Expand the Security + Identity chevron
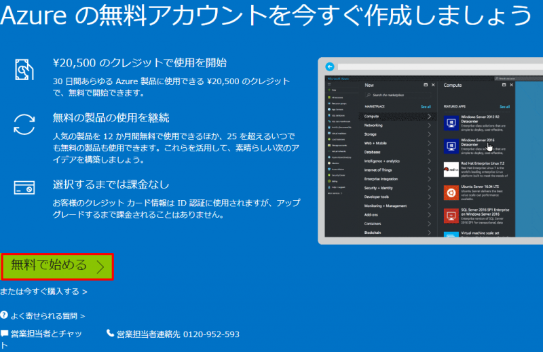This screenshot has height=352, width=543. click(x=429, y=188)
